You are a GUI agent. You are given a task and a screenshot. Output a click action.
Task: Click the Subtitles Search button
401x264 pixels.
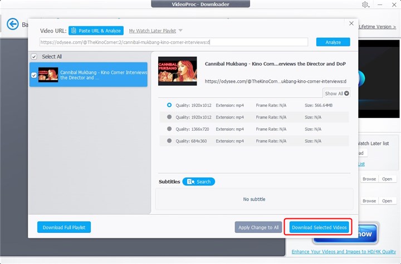199,182
